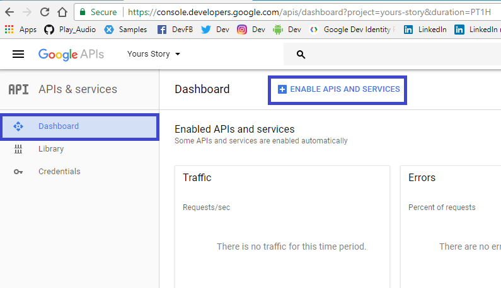Navigate back in browser
This screenshot has height=288, width=501.
point(9,12)
